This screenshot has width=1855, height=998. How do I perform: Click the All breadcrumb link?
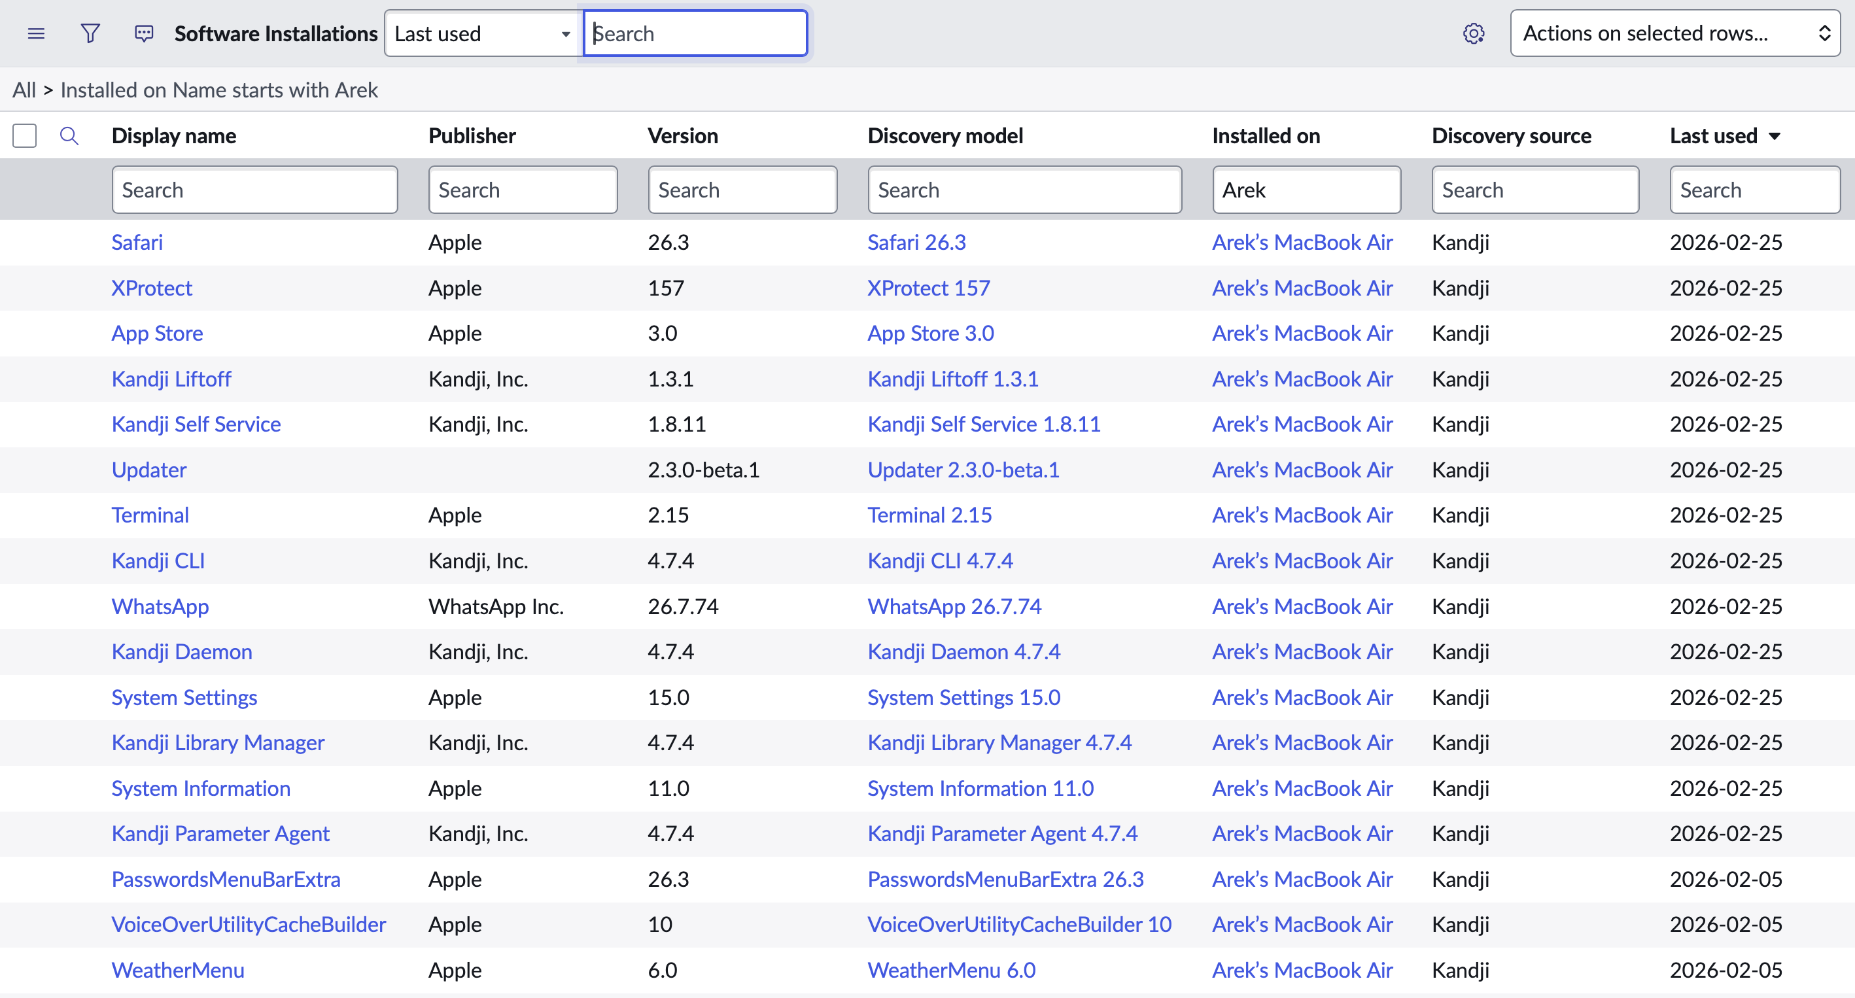click(24, 90)
